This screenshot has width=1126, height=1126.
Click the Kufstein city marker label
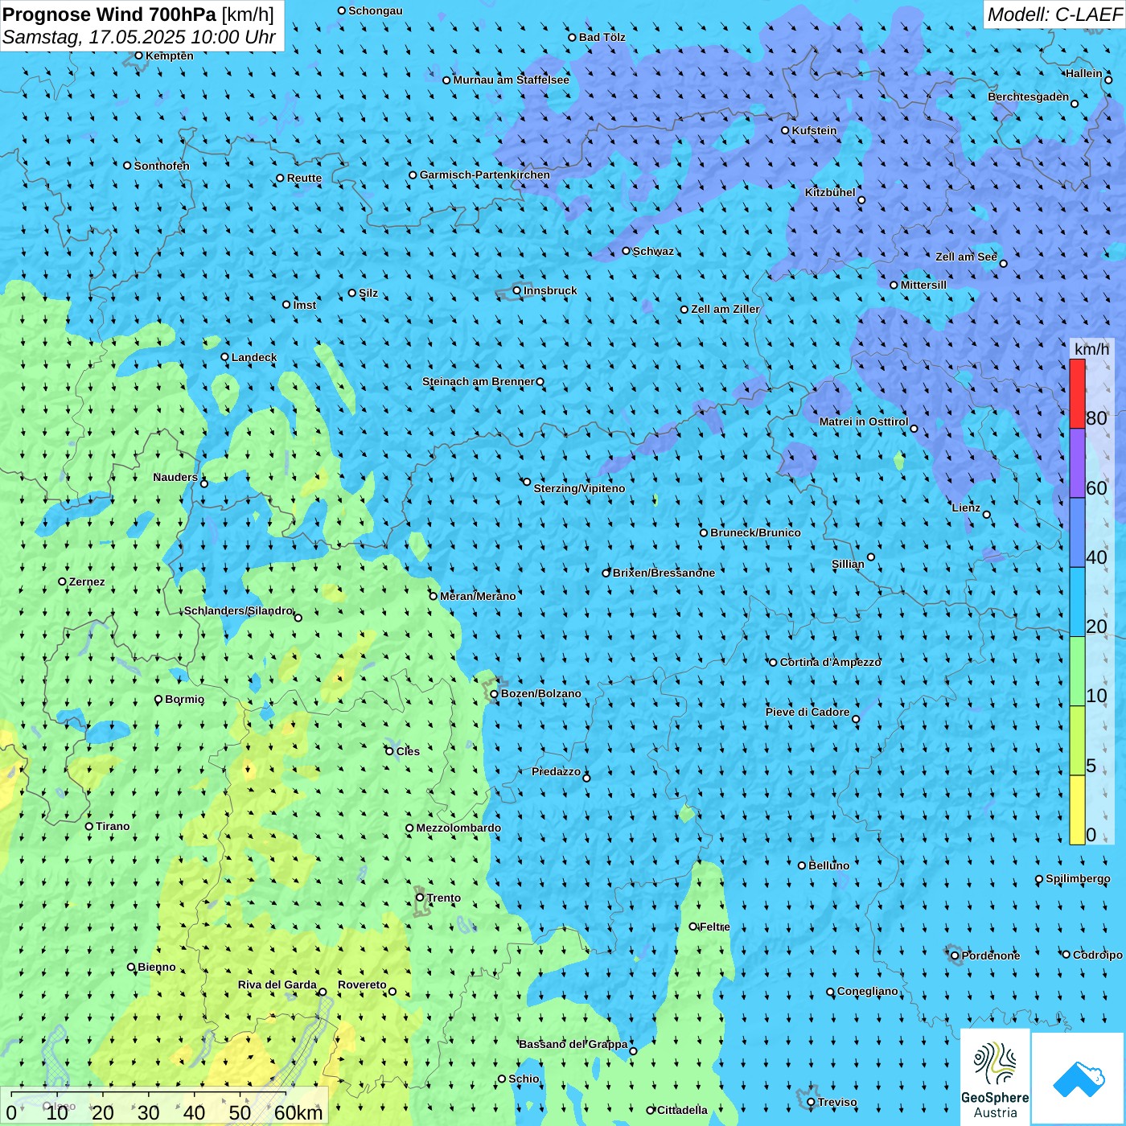(x=814, y=130)
